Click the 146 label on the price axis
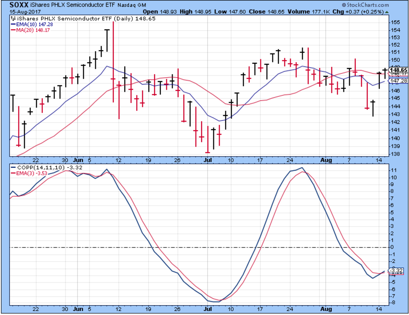This screenshot has width=409, height=315. pyautogui.click(x=395, y=91)
